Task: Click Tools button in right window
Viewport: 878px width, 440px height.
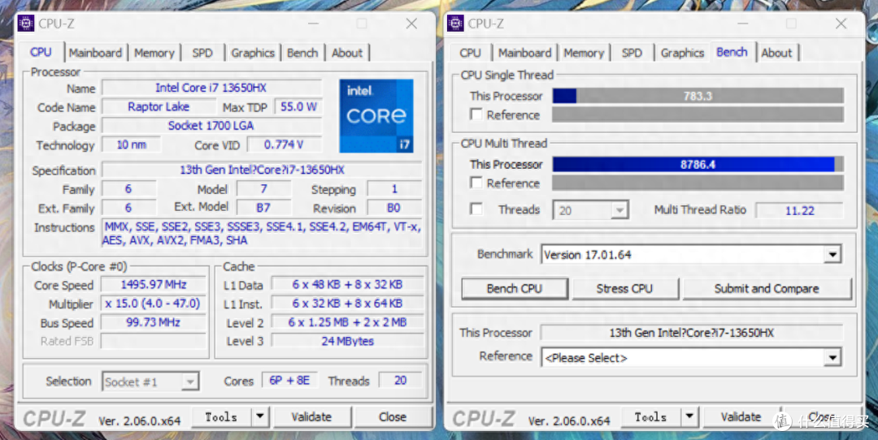Action: pos(650,416)
